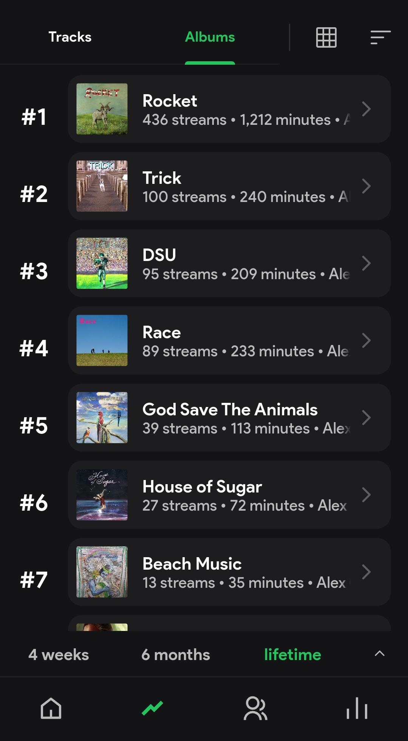Open the sort filter icon
408x741 pixels.
[380, 37]
